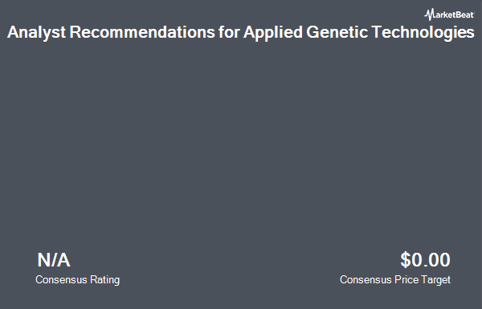Screen dimensions: 482x309
Task: Click the "Consensus Price Target" label
Action: (x=395, y=280)
